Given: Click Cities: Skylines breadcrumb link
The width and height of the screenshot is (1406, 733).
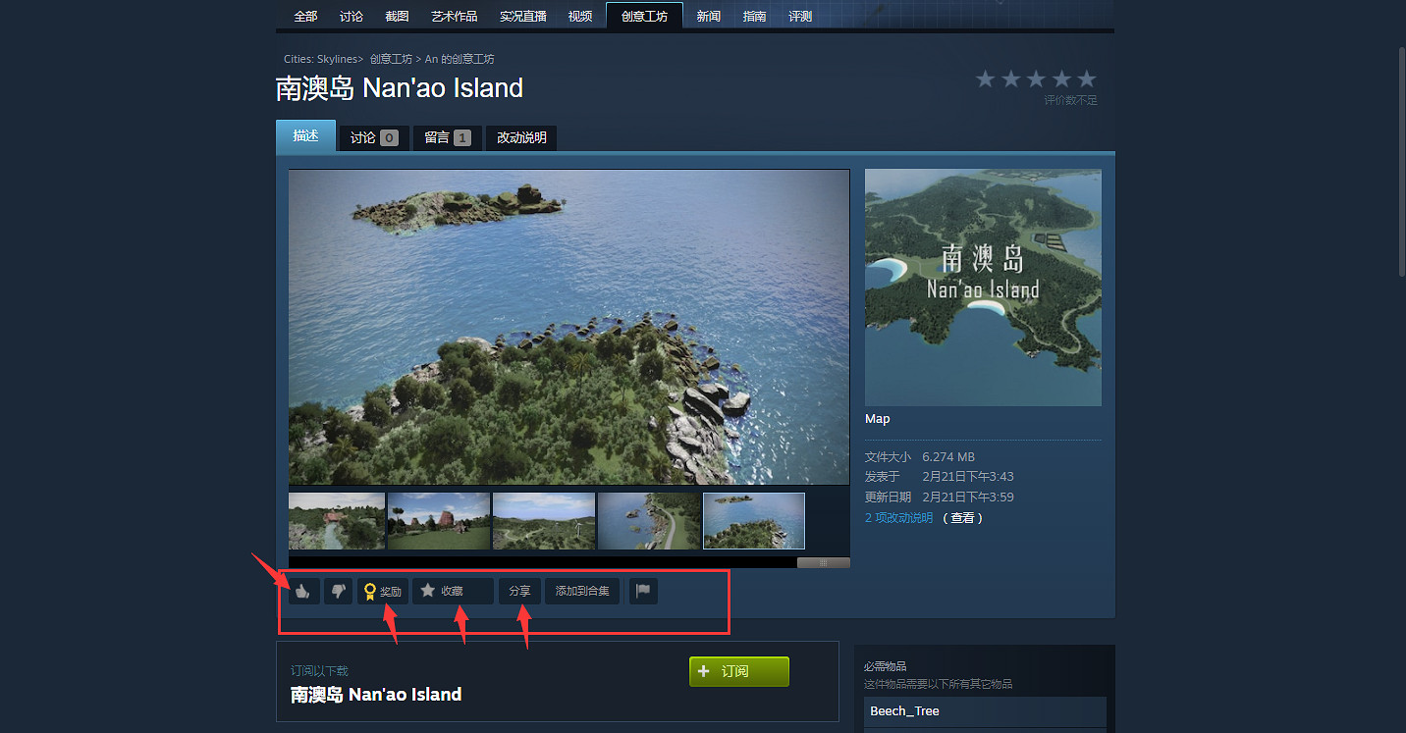Looking at the screenshot, I should click(x=320, y=60).
